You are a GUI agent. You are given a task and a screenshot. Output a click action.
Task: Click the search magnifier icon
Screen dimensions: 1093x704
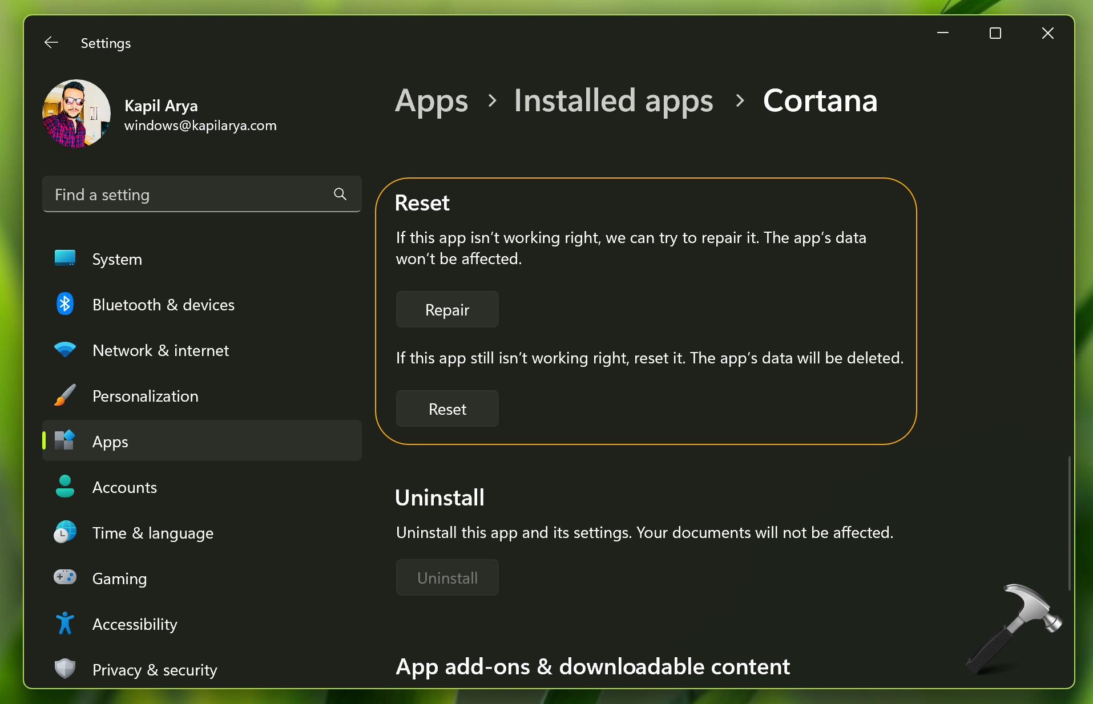pos(340,195)
